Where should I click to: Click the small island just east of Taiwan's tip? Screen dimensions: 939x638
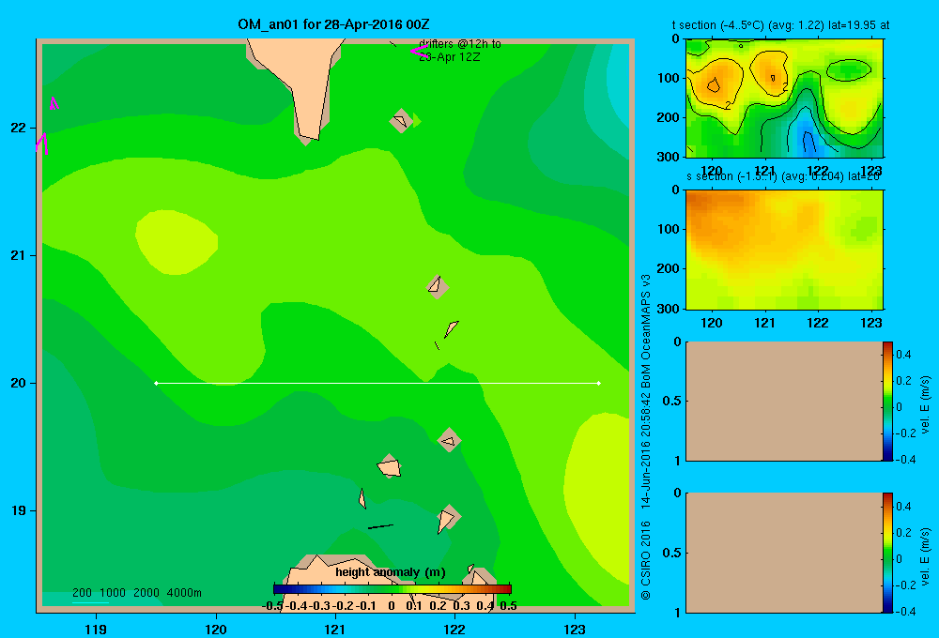(x=401, y=121)
